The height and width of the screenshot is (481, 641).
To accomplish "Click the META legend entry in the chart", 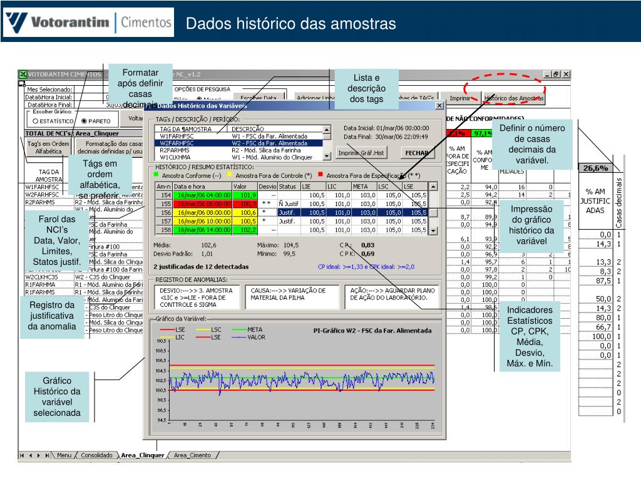I will (247, 329).
